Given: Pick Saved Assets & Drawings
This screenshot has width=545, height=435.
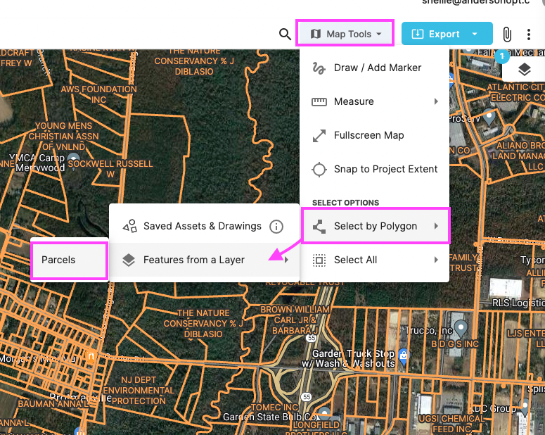Looking at the screenshot, I should [204, 226].
